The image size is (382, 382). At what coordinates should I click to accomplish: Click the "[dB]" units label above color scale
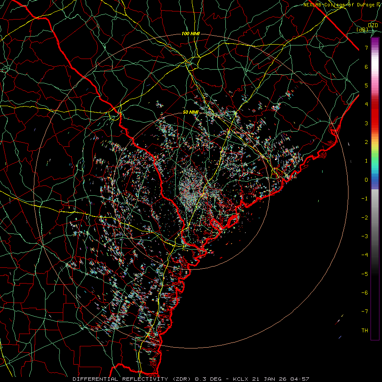coord(362,29)
